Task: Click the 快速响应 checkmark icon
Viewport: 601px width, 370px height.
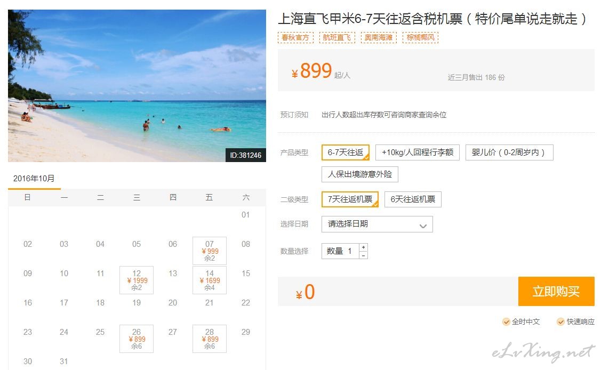Action: coord(561,321)
